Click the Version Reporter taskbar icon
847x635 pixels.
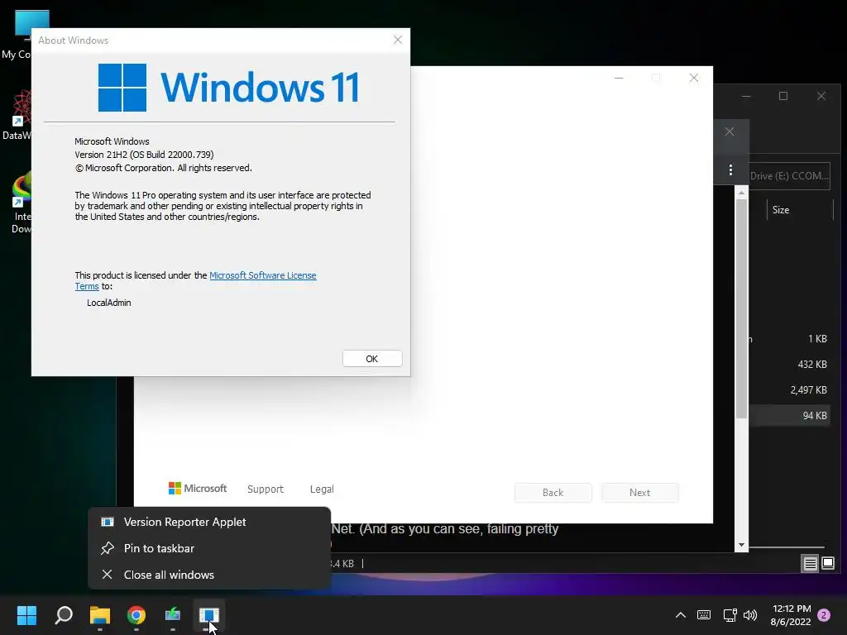(209, 614)
